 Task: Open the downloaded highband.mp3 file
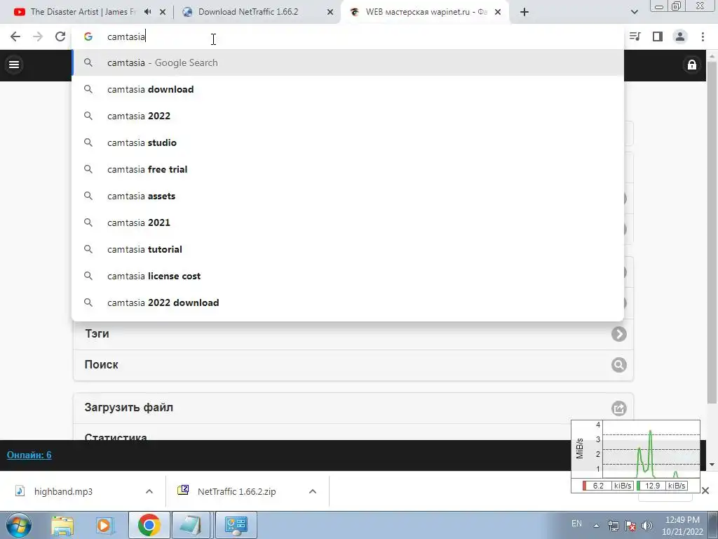pyautogui.click(x=64, y=491)
